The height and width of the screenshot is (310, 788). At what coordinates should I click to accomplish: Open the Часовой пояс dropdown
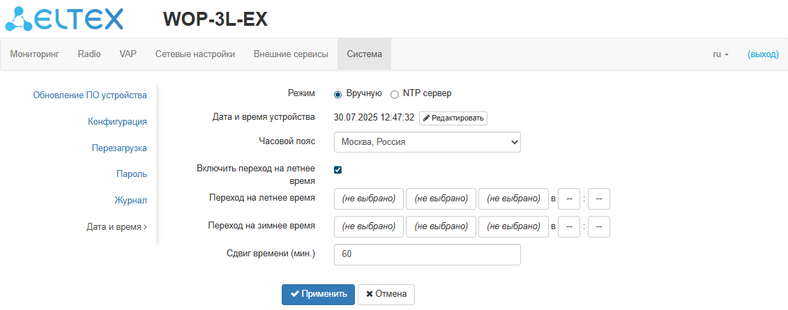point(427,142)
